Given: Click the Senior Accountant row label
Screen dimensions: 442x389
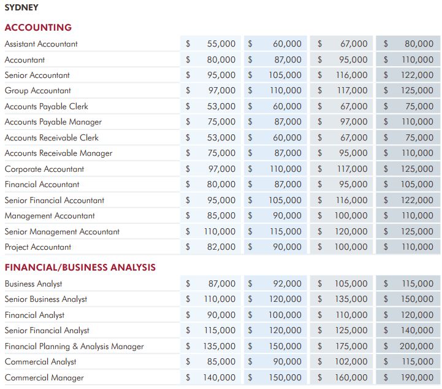Looking at the screenshot, I should (x=37, y=75).
